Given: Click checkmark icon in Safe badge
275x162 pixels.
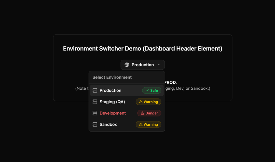Looking at the screenshot, I should (x=147, y=90).
